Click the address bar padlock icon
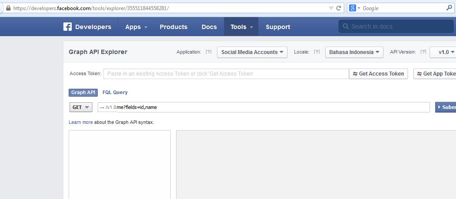 (8, 8)
